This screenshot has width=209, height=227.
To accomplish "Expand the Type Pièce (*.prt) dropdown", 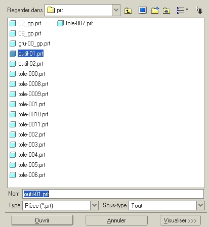I will coord(94,205).
